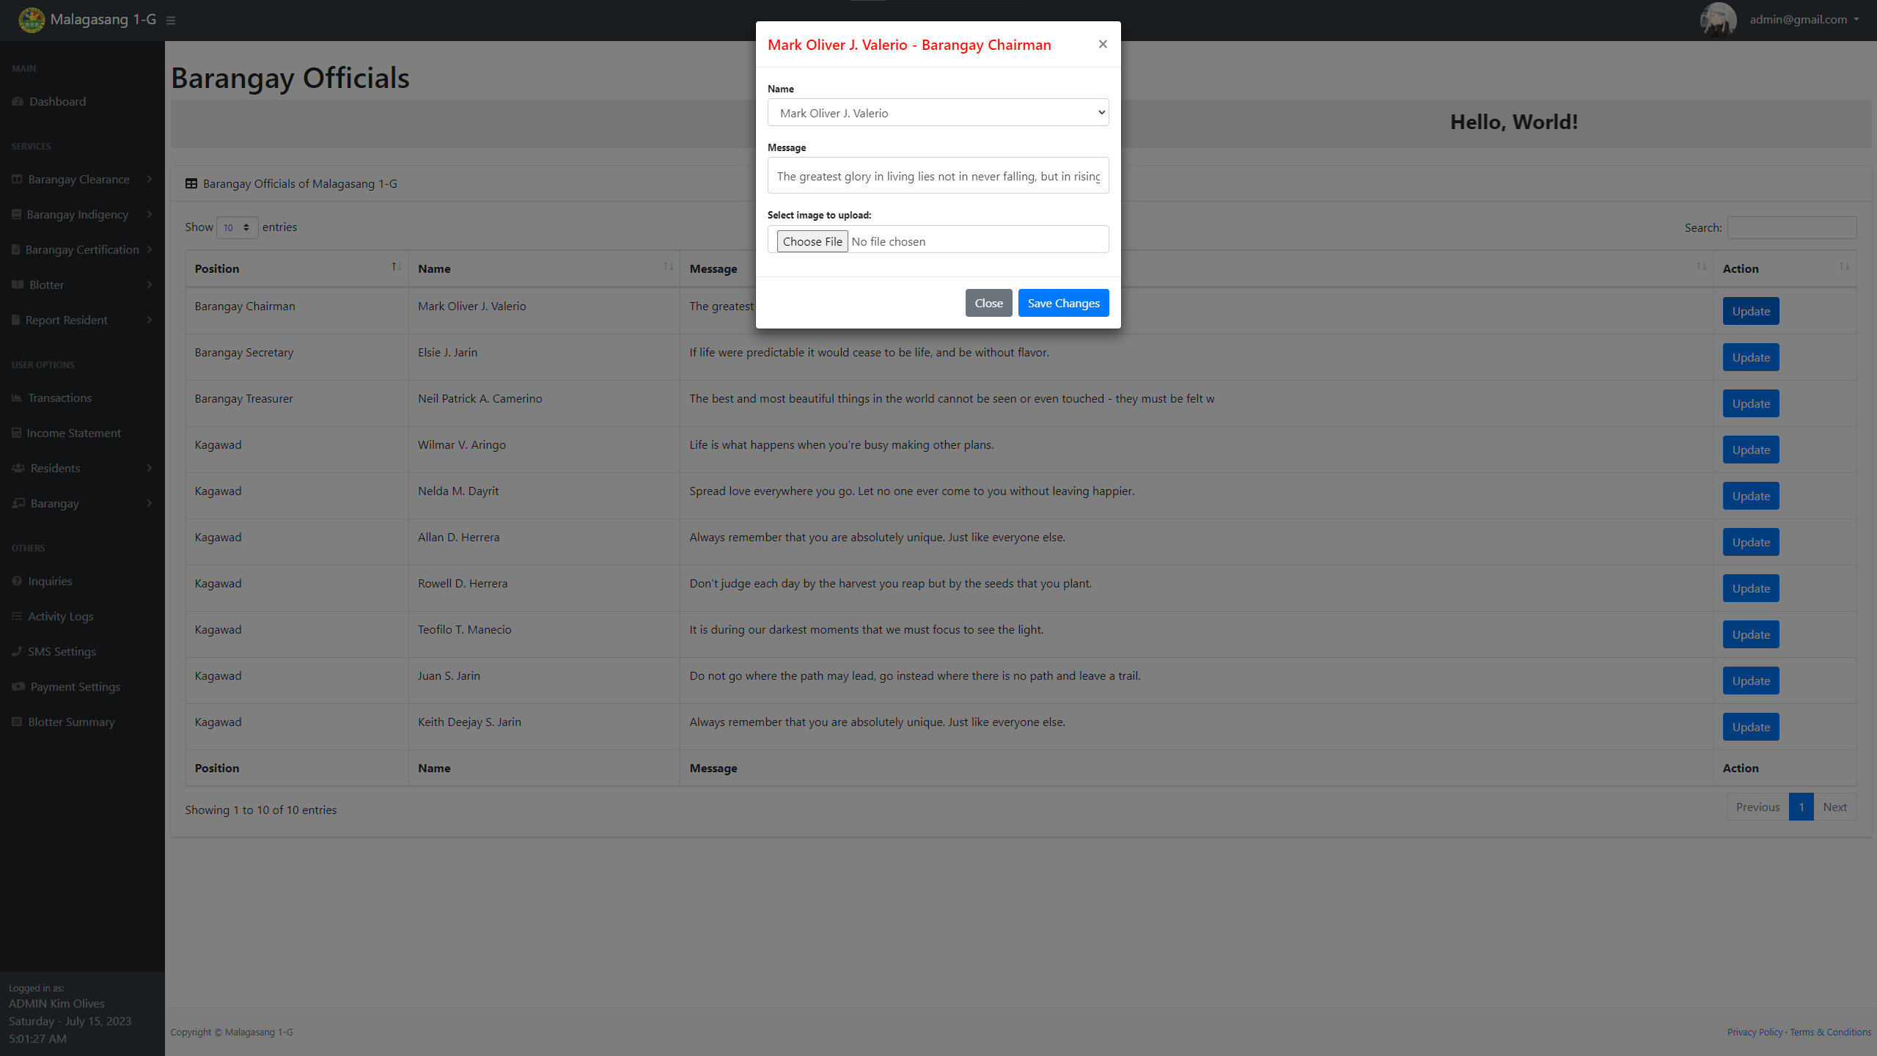The height and width of the screenshot is (1056, 1877).
Task: Open Payment Settings in the sidebar
Action: pyautogui.click(x=74, y=686)
